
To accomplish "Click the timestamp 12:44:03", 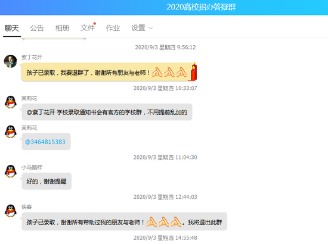I will (x=165, y=197).
